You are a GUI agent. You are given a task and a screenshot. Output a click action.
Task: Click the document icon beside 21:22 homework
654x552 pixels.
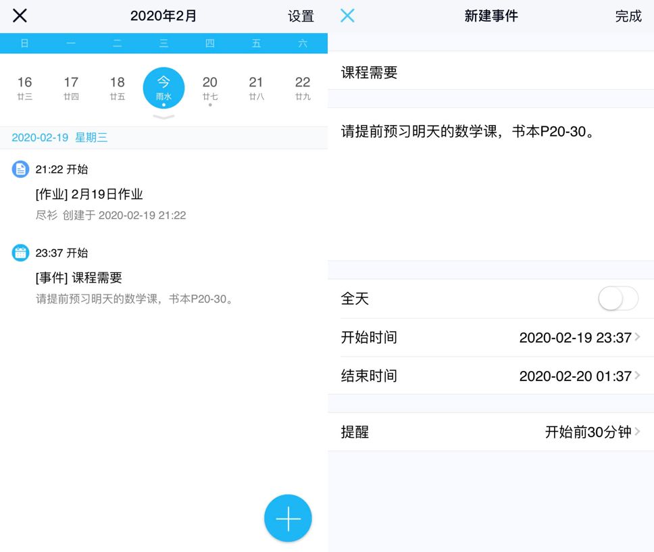pyautogui.click(x=21, y=169)
